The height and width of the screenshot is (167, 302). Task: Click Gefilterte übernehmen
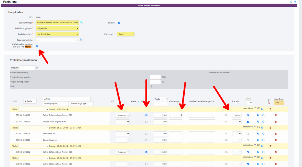coord(219,73)
